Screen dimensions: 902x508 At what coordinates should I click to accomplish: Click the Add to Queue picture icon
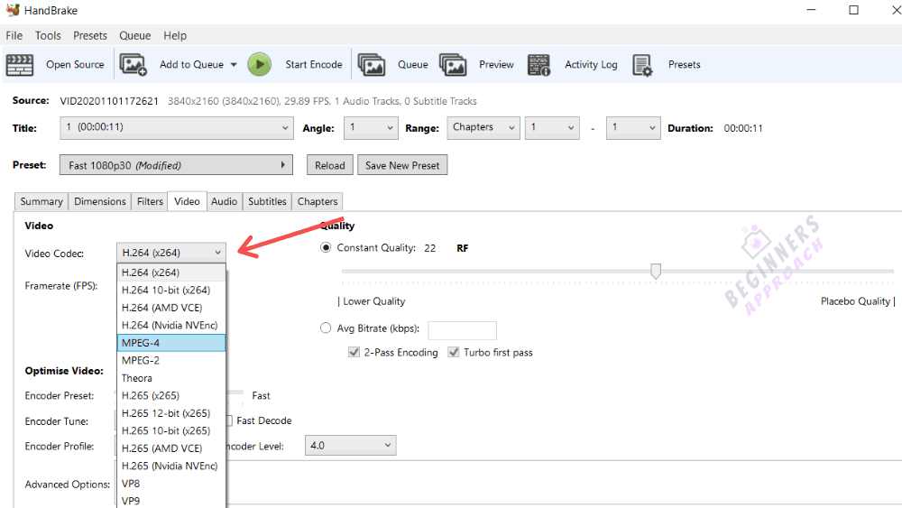click(x=133, y=64)
